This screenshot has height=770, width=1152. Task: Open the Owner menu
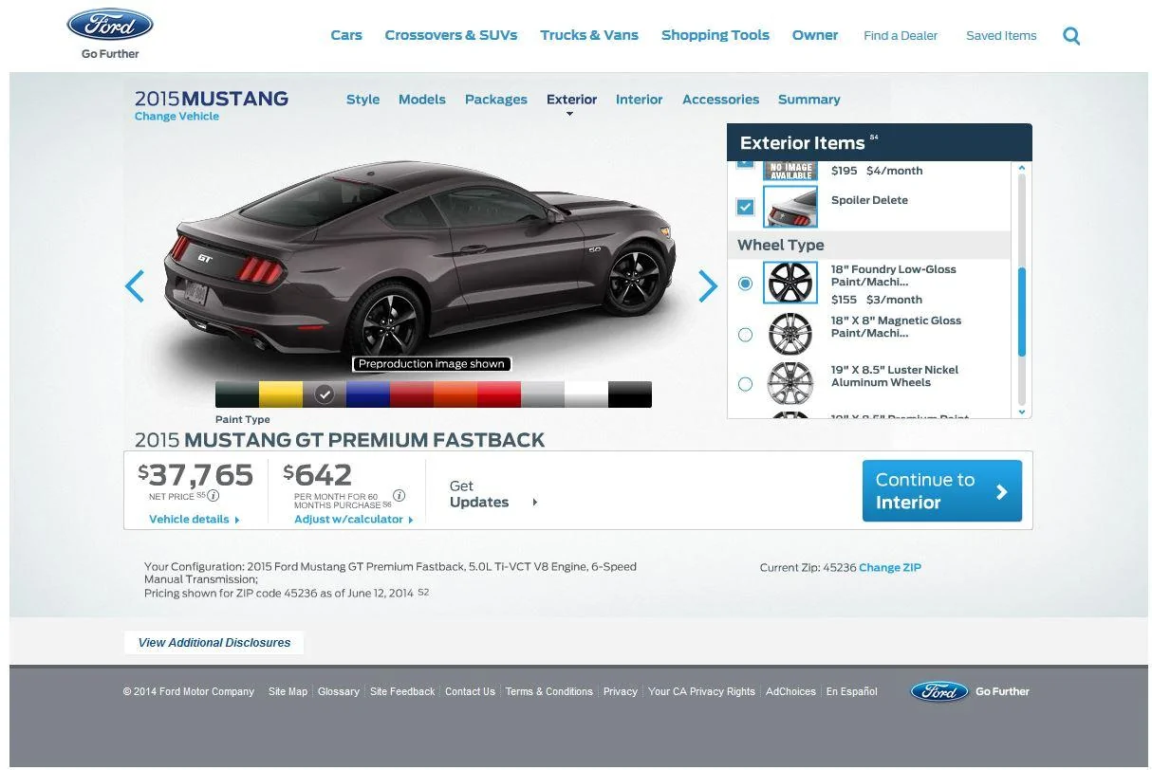pos(815,35)
